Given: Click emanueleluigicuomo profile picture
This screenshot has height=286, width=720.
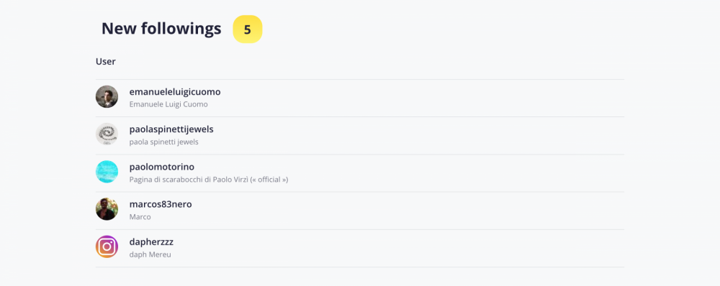Looking at the screenshot, I should click(x=107, y=97).
